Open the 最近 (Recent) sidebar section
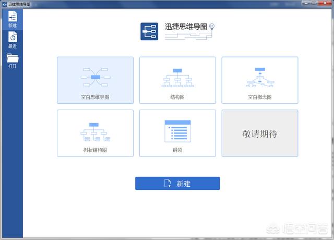 click(x=13, y=40)
